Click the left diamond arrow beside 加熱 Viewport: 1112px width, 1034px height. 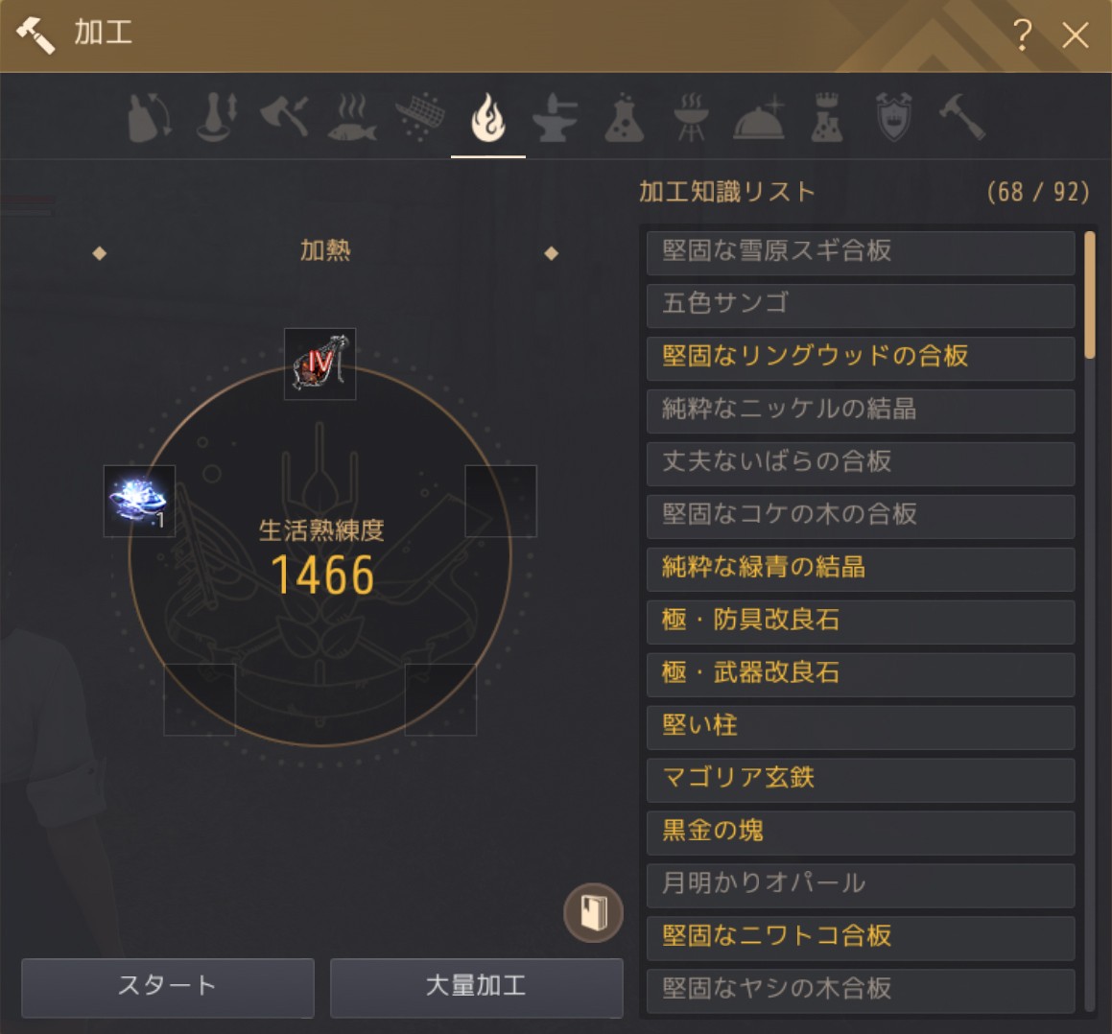[99, 253]
